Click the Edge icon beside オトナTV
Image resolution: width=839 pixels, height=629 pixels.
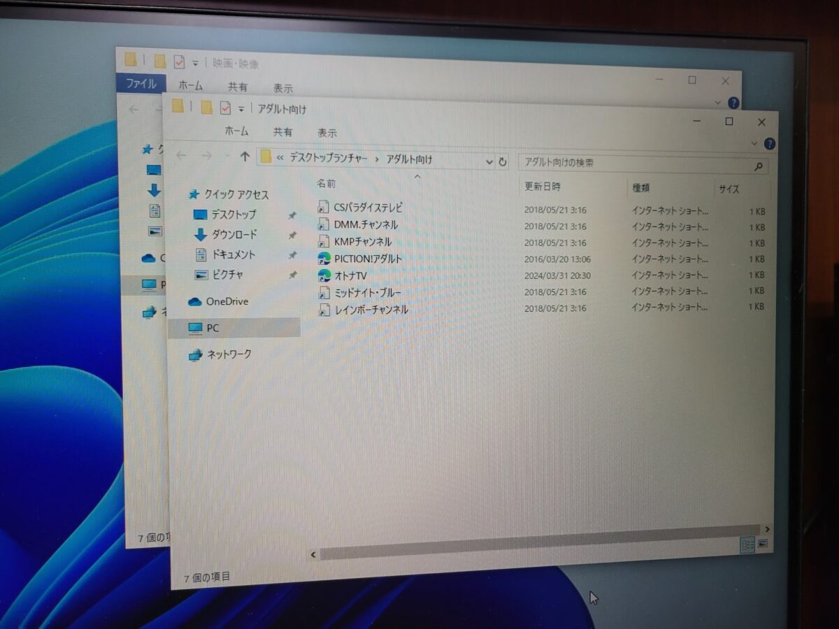point(324,275)
